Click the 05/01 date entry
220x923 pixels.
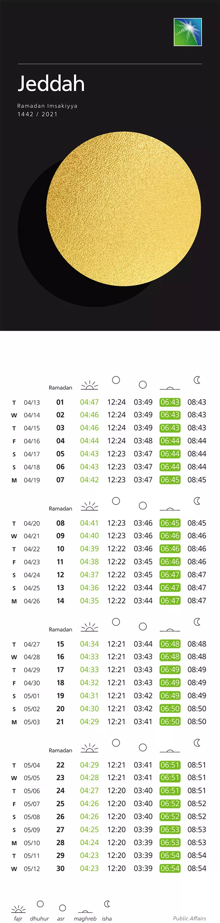[32, 696]
